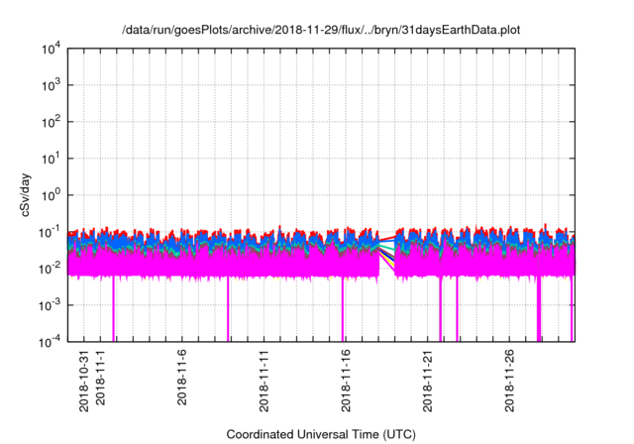
Task: Click the magenta dropout spike near 2018-11-16
Action: (343, 309)
